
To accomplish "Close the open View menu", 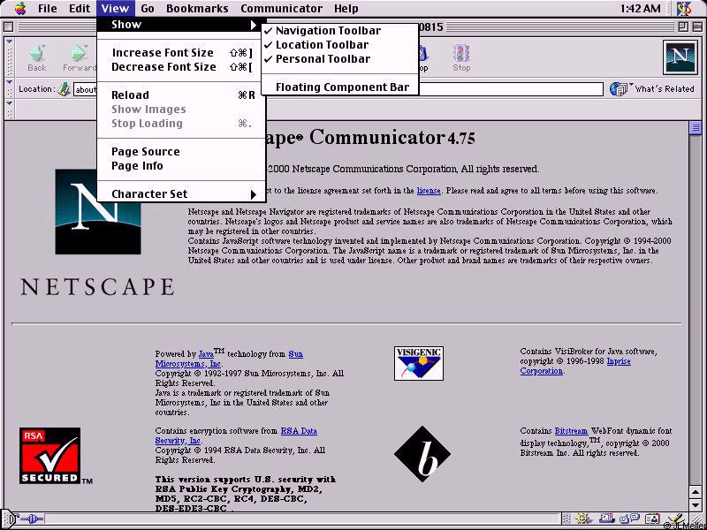I will pyautogui.click(x=115, y=8).
